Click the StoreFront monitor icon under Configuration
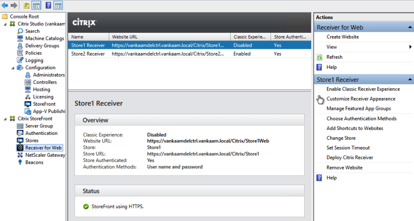The image size is (414, 221). click(x=28, y=104)
